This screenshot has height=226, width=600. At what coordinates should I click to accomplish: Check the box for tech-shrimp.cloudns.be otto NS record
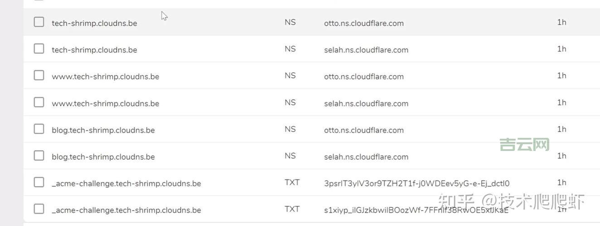(x=39, y=22)
